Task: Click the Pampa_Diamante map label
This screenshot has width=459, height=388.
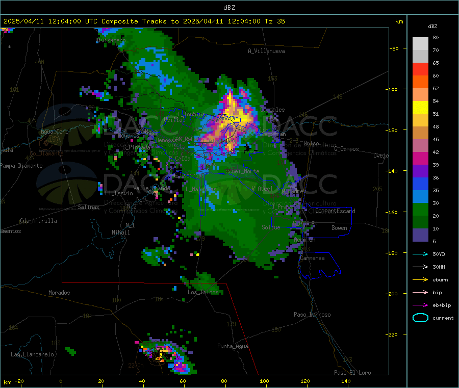Action: coord(21,166)
